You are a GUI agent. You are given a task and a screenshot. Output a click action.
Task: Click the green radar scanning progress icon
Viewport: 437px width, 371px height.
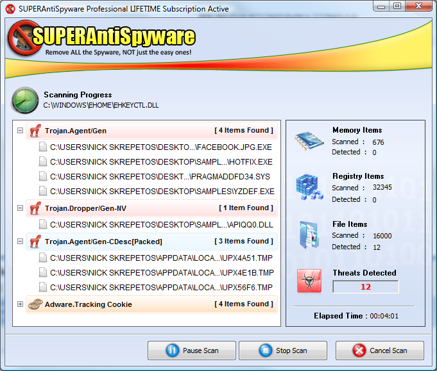[x=25, y=100]
